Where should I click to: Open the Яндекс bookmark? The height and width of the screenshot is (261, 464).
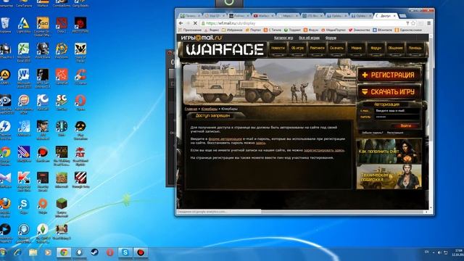(212, 30)
